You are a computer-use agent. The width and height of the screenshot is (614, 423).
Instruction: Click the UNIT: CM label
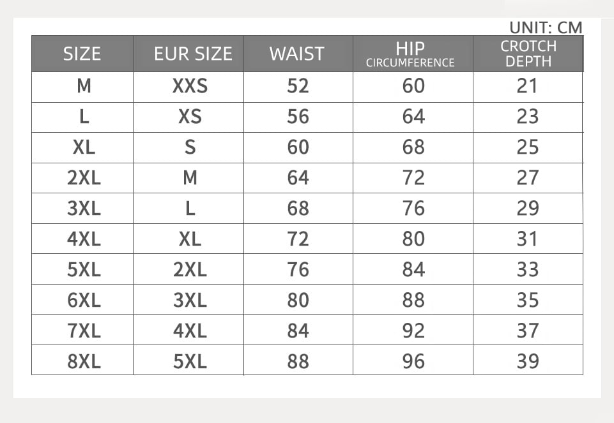pyautogui.click(x=546, y=27)
